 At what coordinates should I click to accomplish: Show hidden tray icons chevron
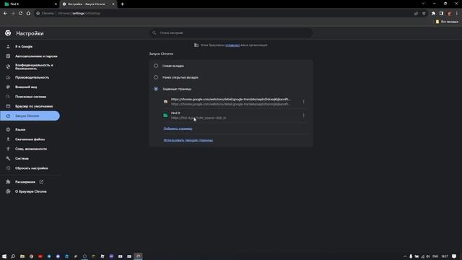click(x=405, y=256)
